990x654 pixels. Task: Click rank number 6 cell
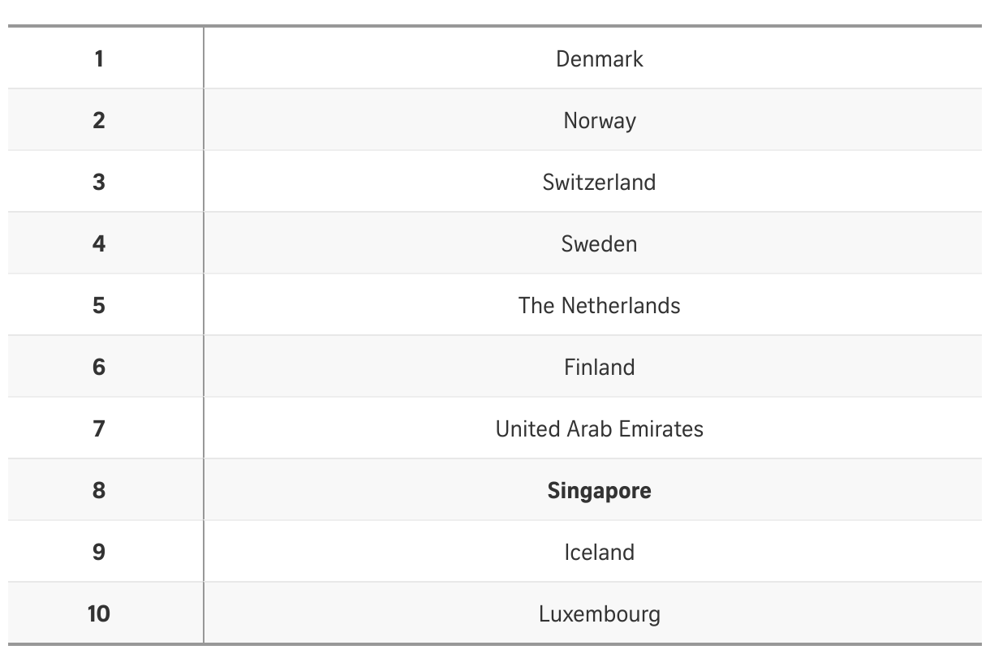[x=99, y=368]
